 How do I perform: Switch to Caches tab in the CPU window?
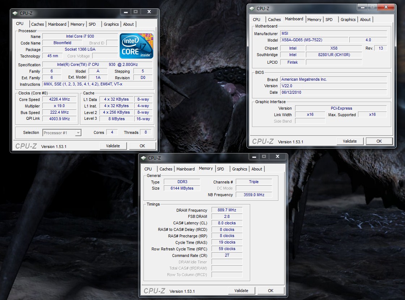coord(38,24)
